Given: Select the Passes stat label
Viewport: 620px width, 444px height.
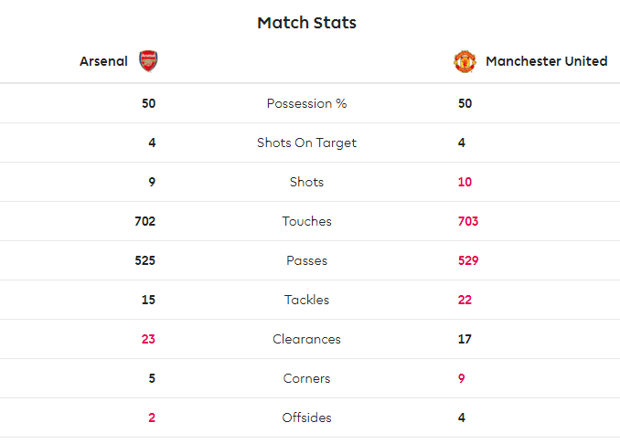Looking at the screenshot, I should [307, 260].
